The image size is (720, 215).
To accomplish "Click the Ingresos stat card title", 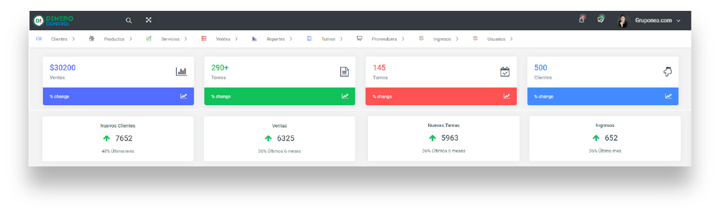I will point(605,125).
